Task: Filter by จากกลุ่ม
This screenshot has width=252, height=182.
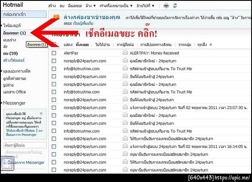Action: [x=185, y=45]
